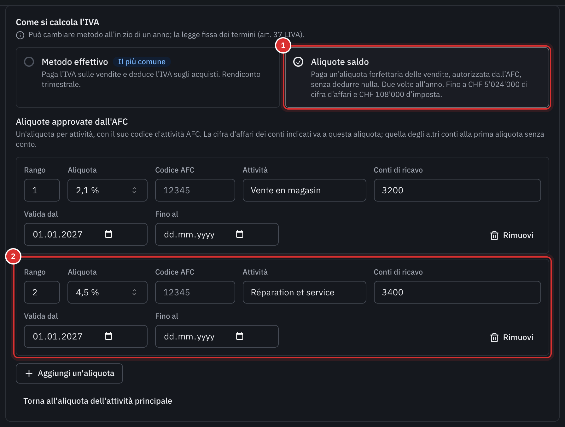The height and width of the screenshot is (427, 565).
Task: Focus the Rango field containing 2
Action: pos(42,292)
